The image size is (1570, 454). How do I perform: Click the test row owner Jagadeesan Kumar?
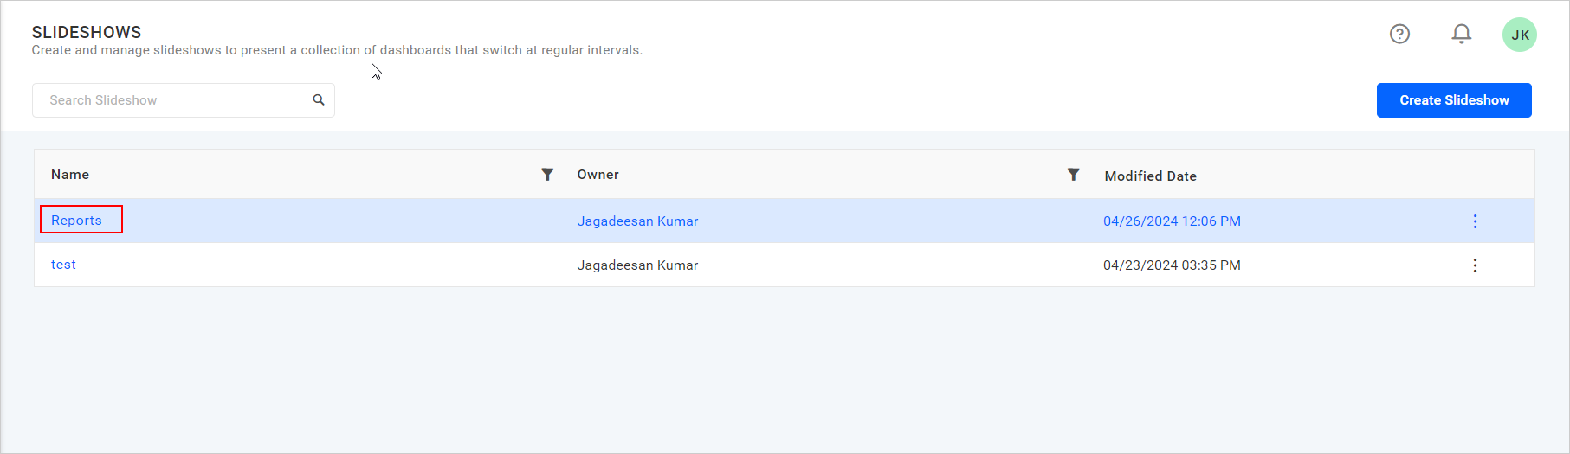637,265
